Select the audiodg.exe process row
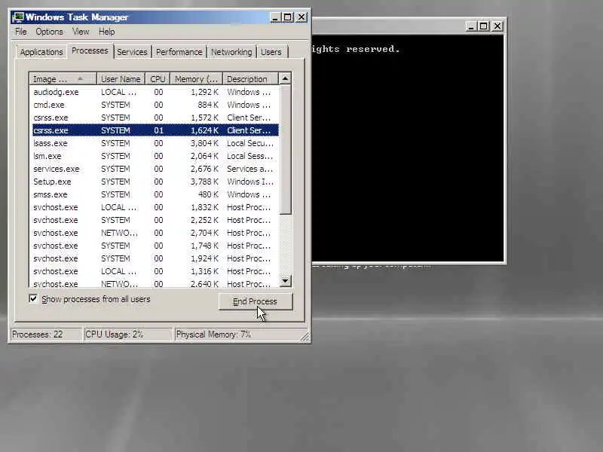603x452 pixels. 155,92
